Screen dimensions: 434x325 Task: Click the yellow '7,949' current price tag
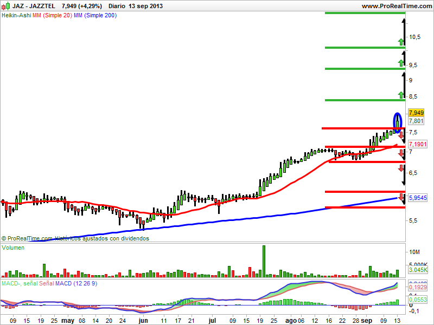(x=416, y=113)
